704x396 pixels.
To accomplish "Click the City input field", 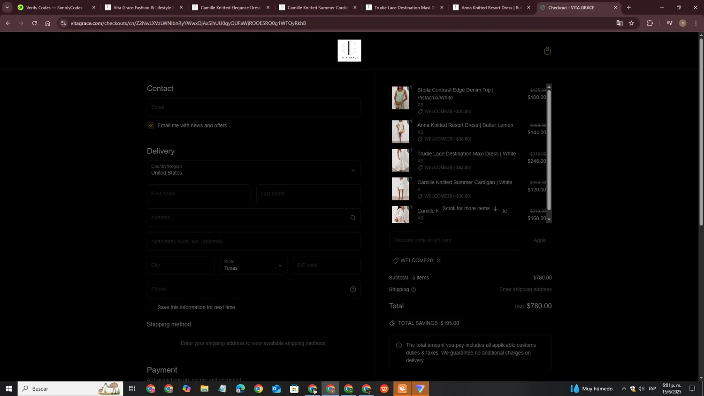I will [x=181, y=266].
